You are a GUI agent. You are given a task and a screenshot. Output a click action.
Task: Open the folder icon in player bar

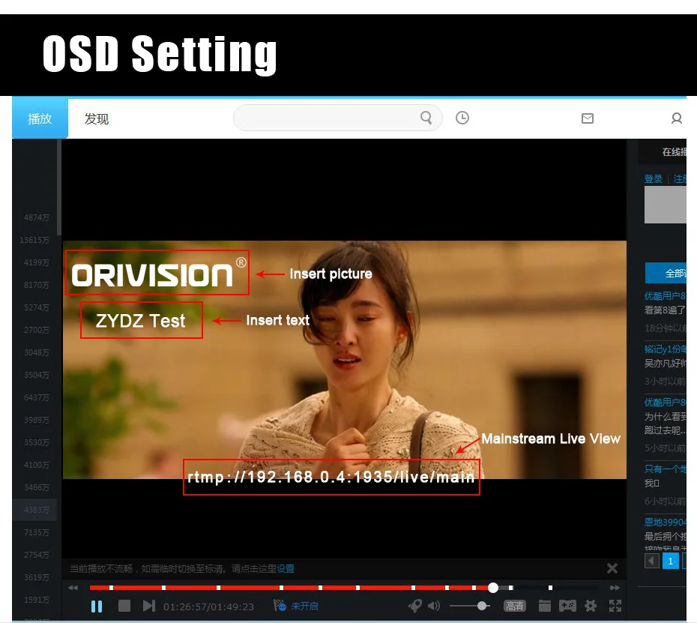pos(545,606)
